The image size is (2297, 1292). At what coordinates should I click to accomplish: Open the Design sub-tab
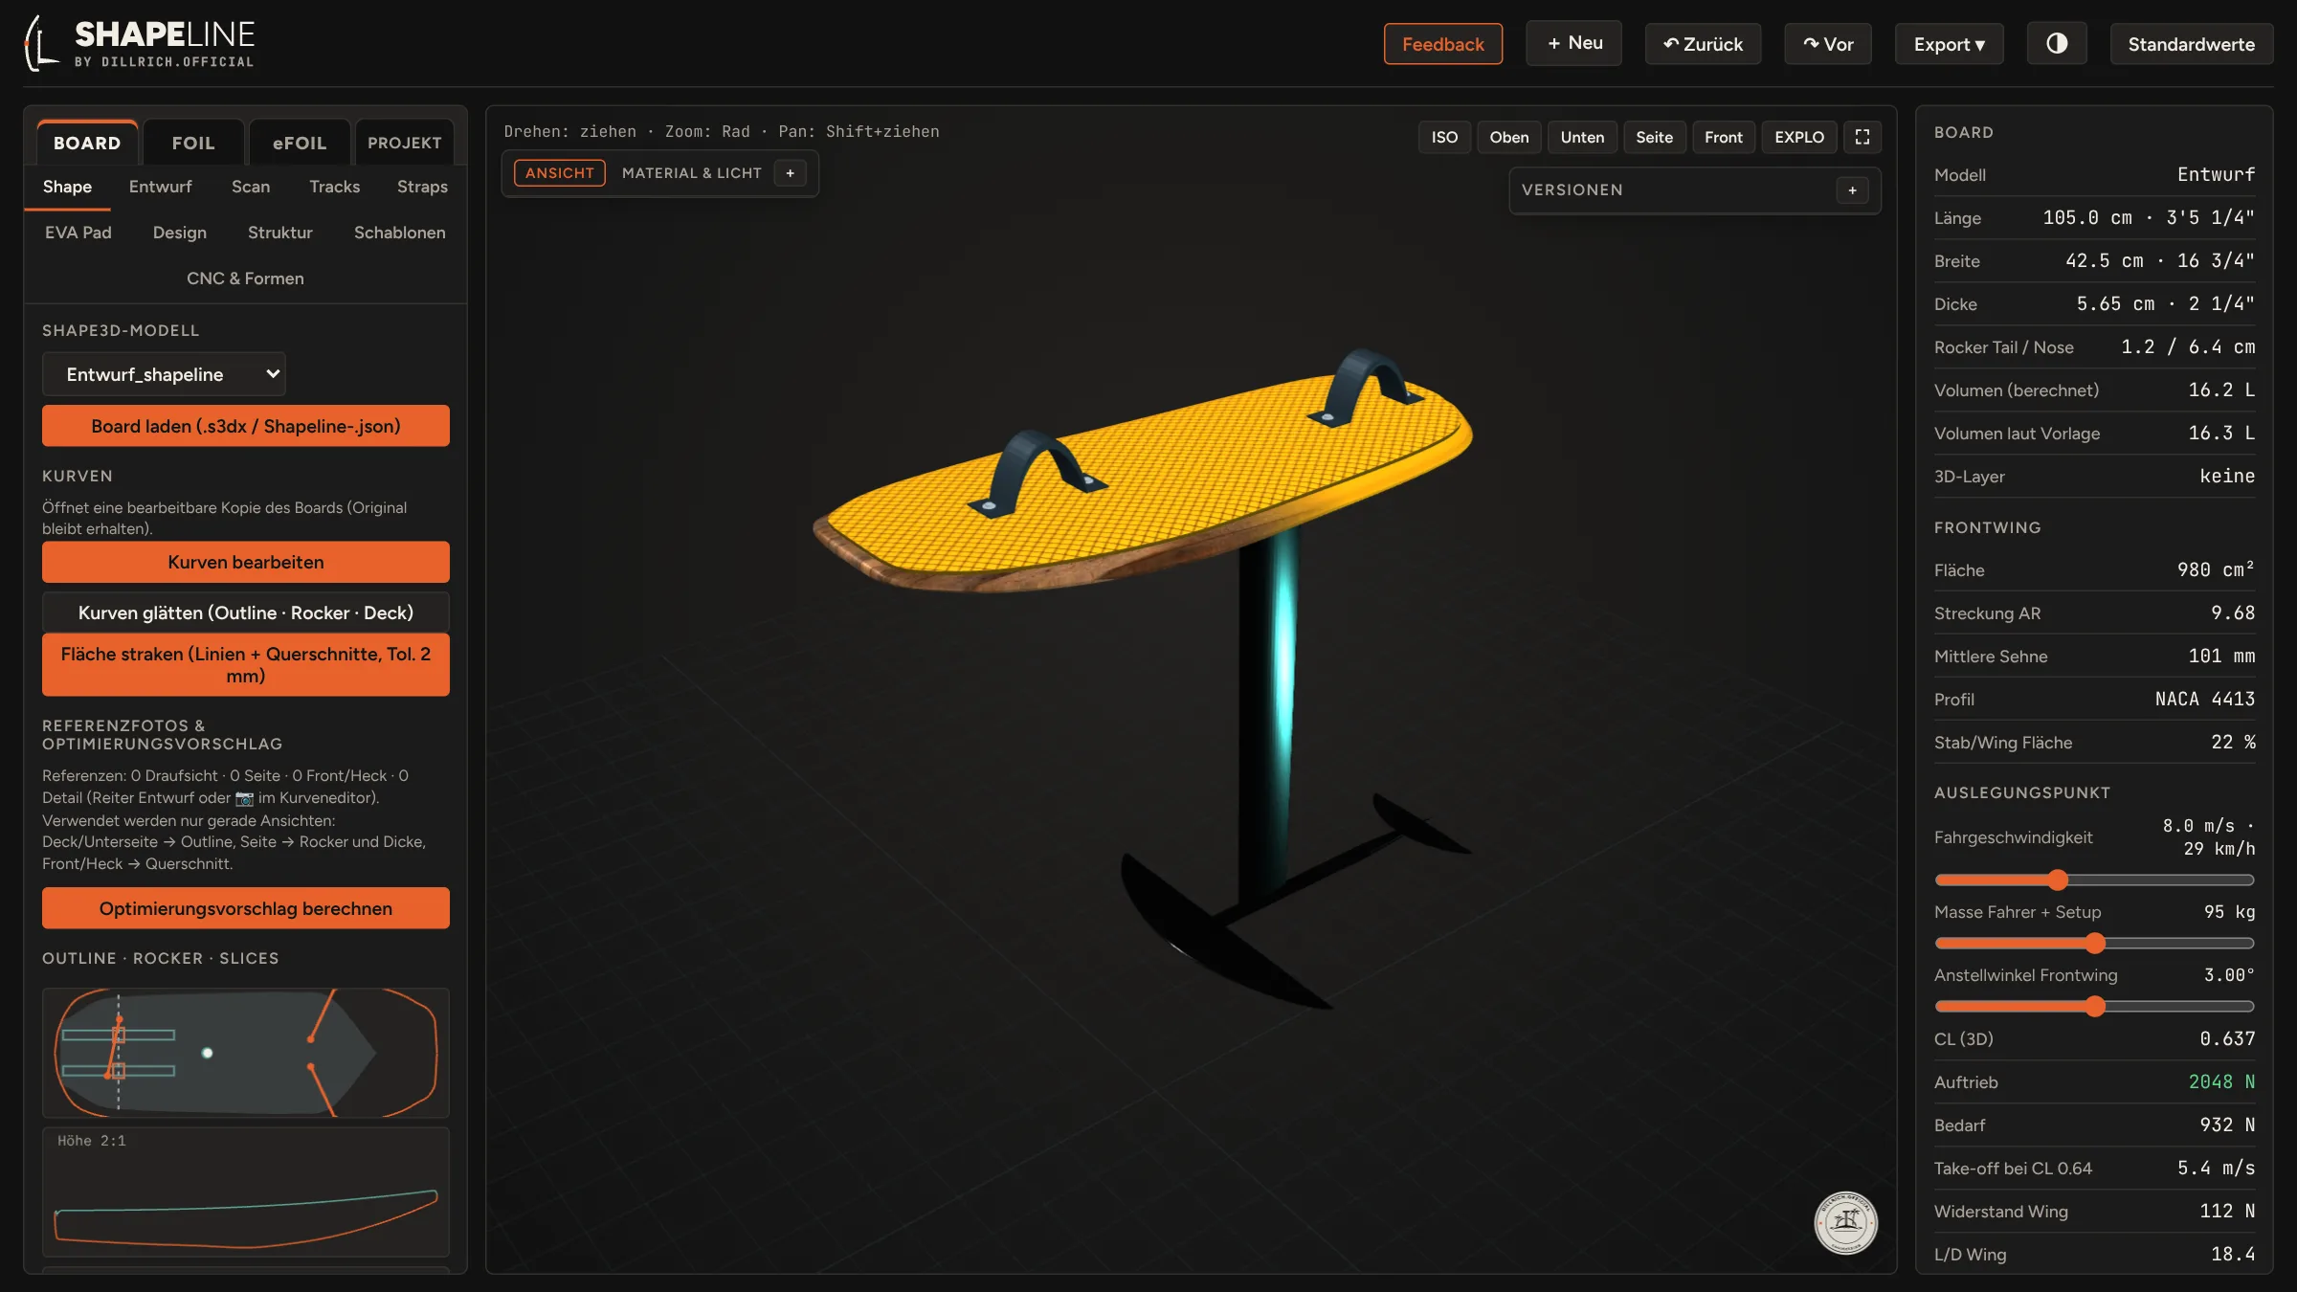pos(179,233)
